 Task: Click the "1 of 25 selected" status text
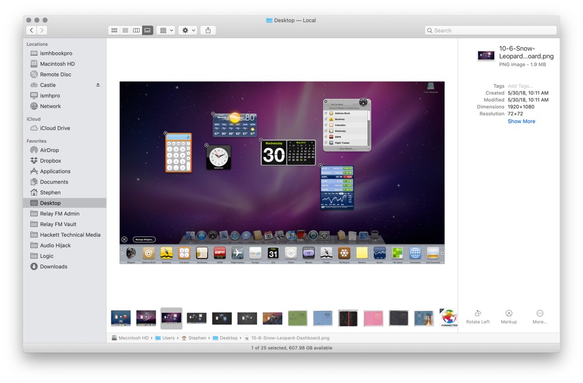click(291, 348)
